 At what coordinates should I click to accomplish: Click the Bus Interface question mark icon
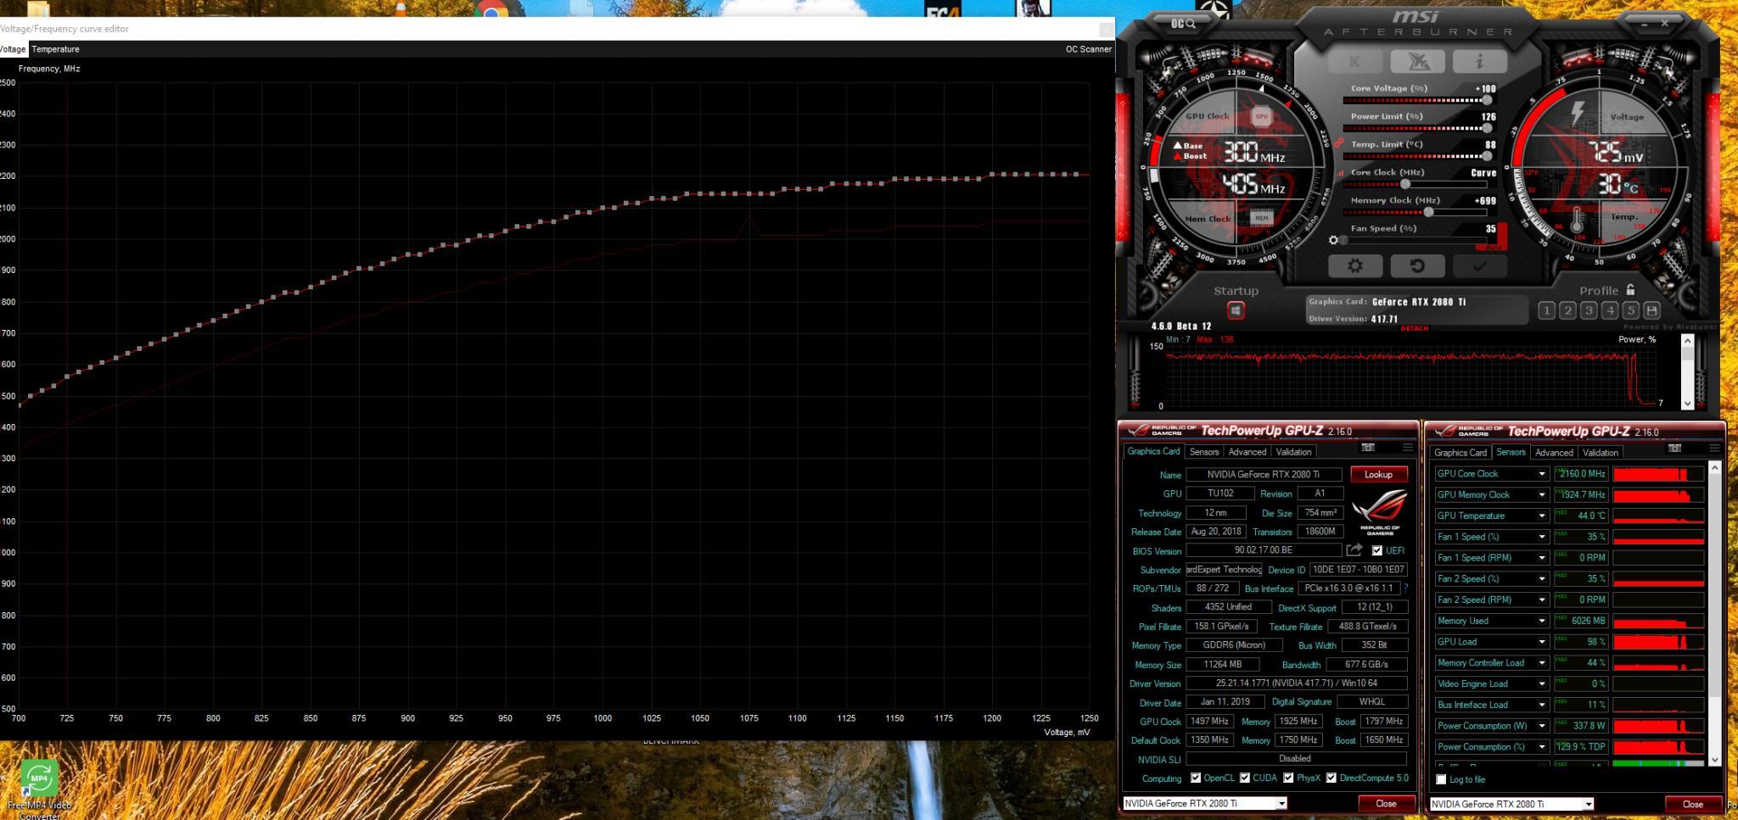(x=1405, y=589)
